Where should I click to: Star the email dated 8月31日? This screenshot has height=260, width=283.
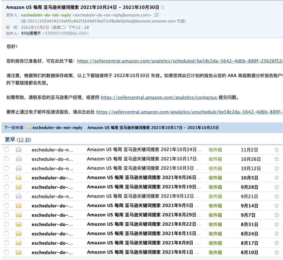[276, 224]
